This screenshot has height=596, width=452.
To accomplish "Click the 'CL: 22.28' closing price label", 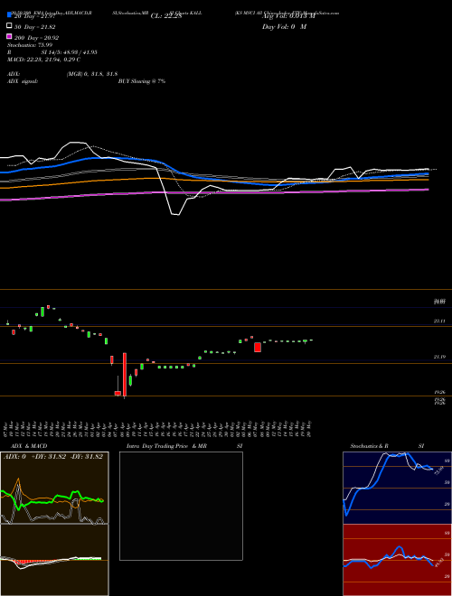I will [166, 16].
